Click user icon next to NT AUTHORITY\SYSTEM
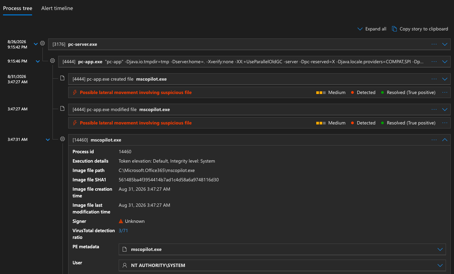454x274 pixels. [125, 265]
